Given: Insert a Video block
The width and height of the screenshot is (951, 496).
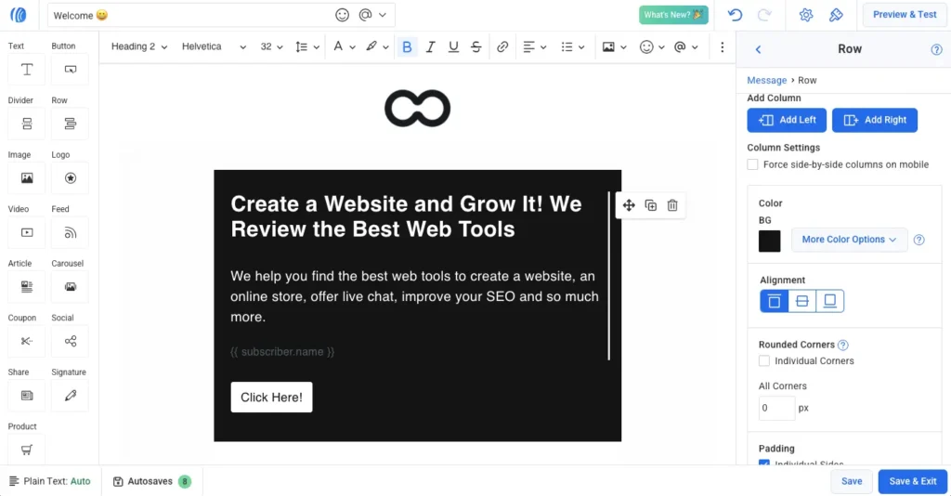Looking at the screenshot, I should tap(27, 232).
